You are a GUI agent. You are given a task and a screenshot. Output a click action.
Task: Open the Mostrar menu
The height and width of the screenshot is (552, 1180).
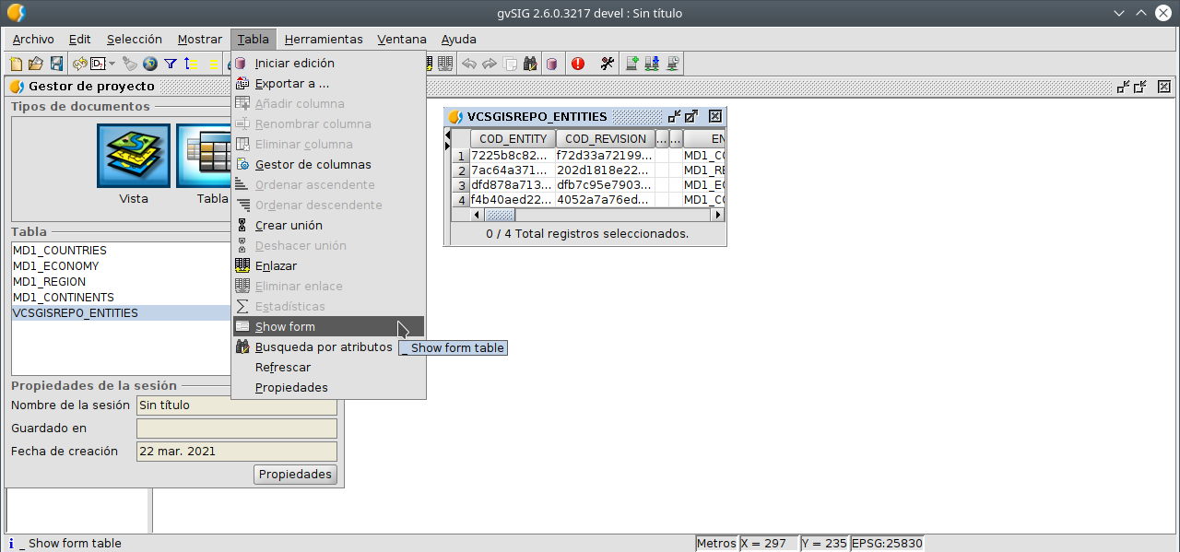200,40
